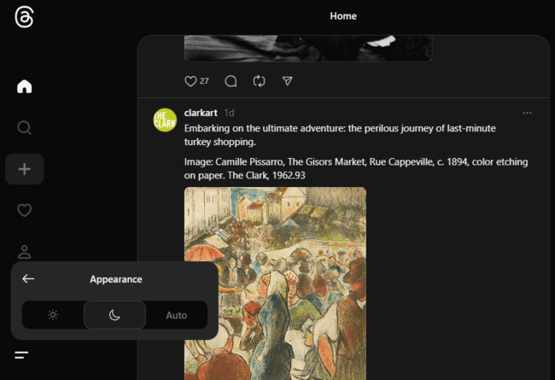This screenshot has height=380, width=555.
Task: Share post with paper plane icon
Action: pyautogui.click(x=288, y=81)
